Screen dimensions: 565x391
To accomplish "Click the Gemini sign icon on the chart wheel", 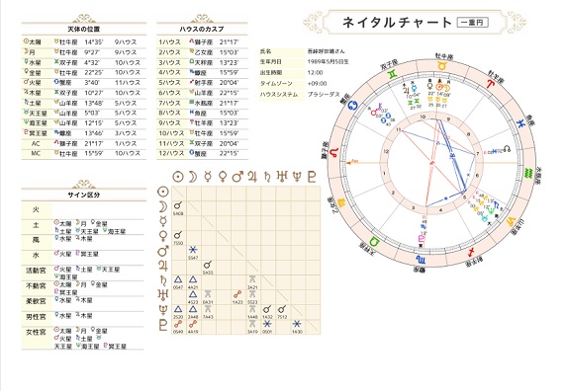I will point(393,75).
